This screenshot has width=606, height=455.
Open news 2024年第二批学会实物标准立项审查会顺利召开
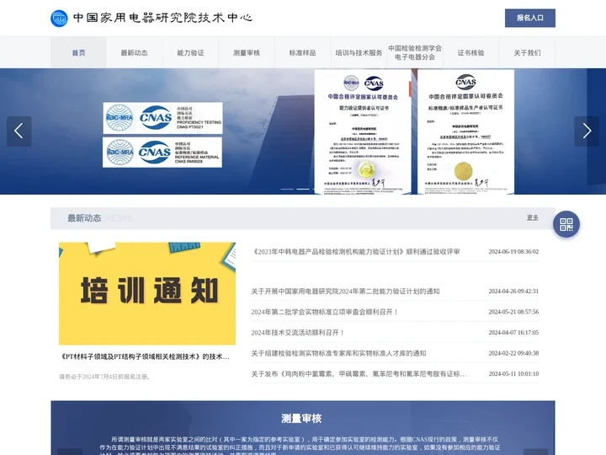(325, 312)
